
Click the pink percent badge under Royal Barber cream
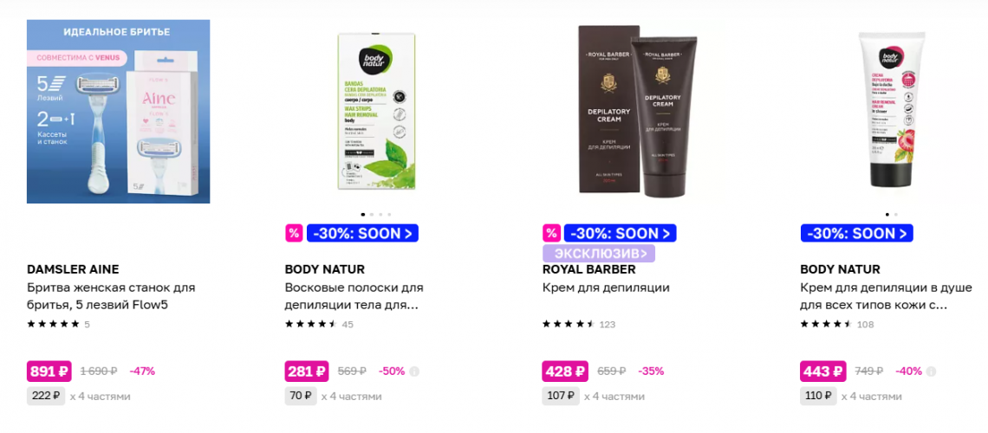pos(551,234)
